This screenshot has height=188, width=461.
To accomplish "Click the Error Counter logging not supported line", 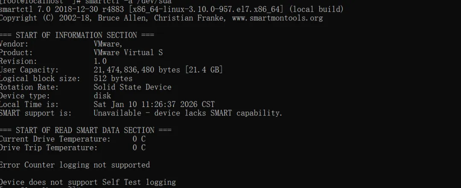I will pyautogui.click(x=75, y=165).
